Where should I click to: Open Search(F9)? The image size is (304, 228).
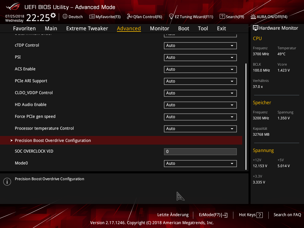tap(232, 17)
